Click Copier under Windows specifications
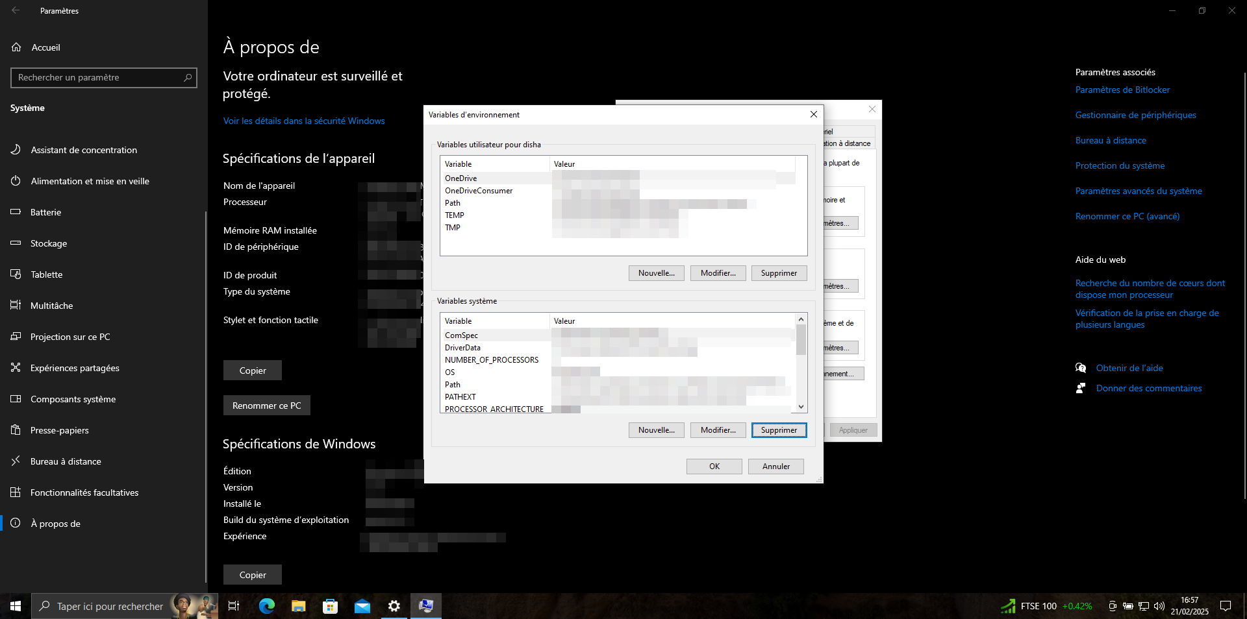 coord(253,575)
